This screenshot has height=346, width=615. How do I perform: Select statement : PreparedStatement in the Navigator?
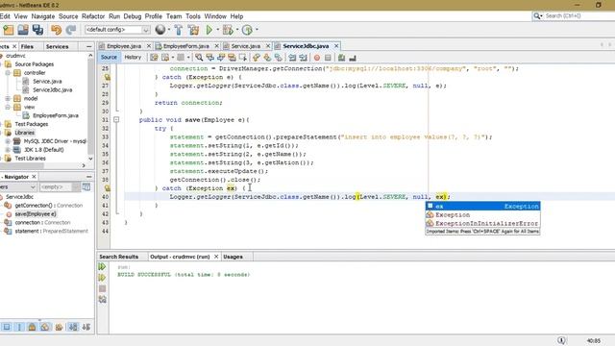pyautogui.click(x=51, y=232)
